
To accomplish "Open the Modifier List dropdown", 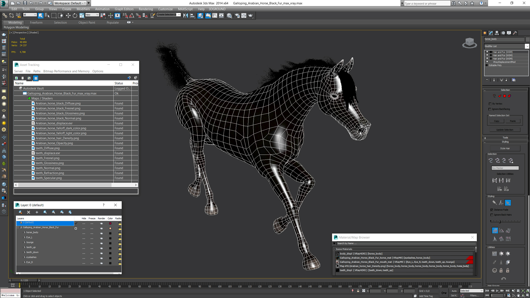I will coord(527,46).
